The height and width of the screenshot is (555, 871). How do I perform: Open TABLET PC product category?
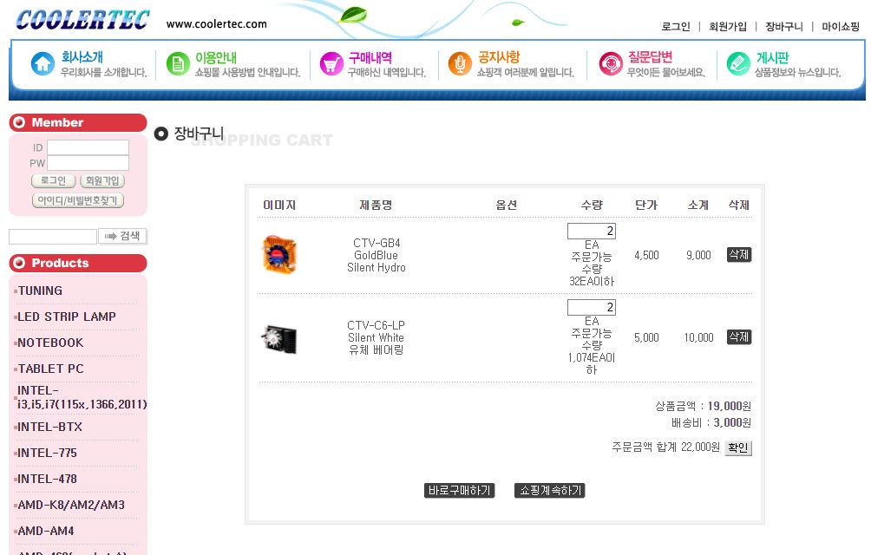click(50, 369)
